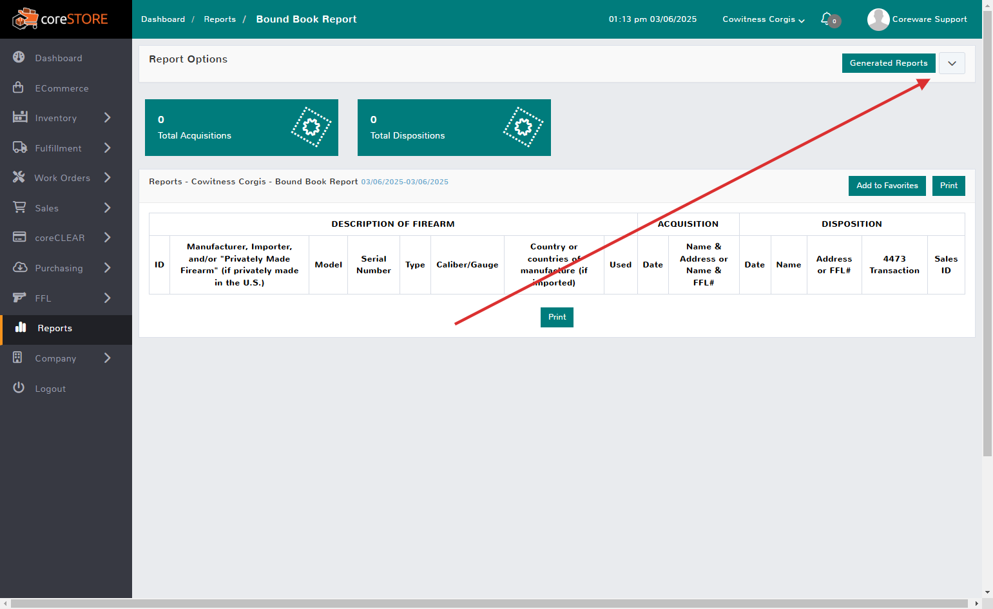
Task: Click the Logout power icon
Action: tap(19, 388)
